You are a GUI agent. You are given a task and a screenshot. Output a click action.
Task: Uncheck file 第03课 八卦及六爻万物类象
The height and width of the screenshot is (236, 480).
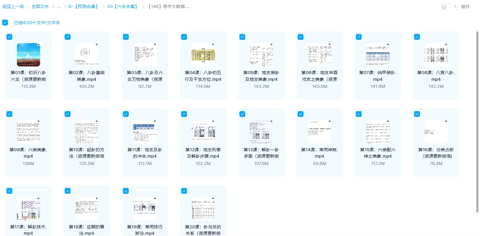coord(126,37)
